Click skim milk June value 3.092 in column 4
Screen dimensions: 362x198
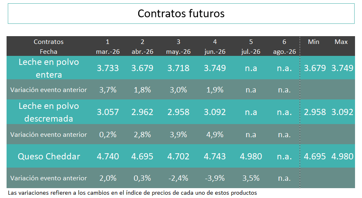pos(215,112)
